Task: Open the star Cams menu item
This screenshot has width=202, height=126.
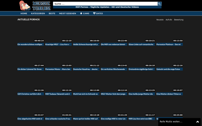Action: pos(85,13)
